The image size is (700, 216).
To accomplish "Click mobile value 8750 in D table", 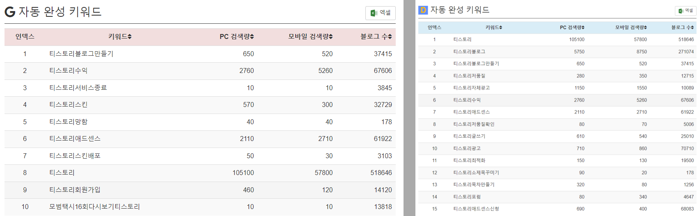I will [642, 52].
